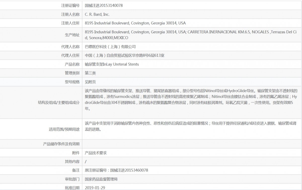Image resolution: width=302 pixels, height=190 pixels.
Task: Click the 结构及组成/主要组成成分 label
Action: coord(58,103)
